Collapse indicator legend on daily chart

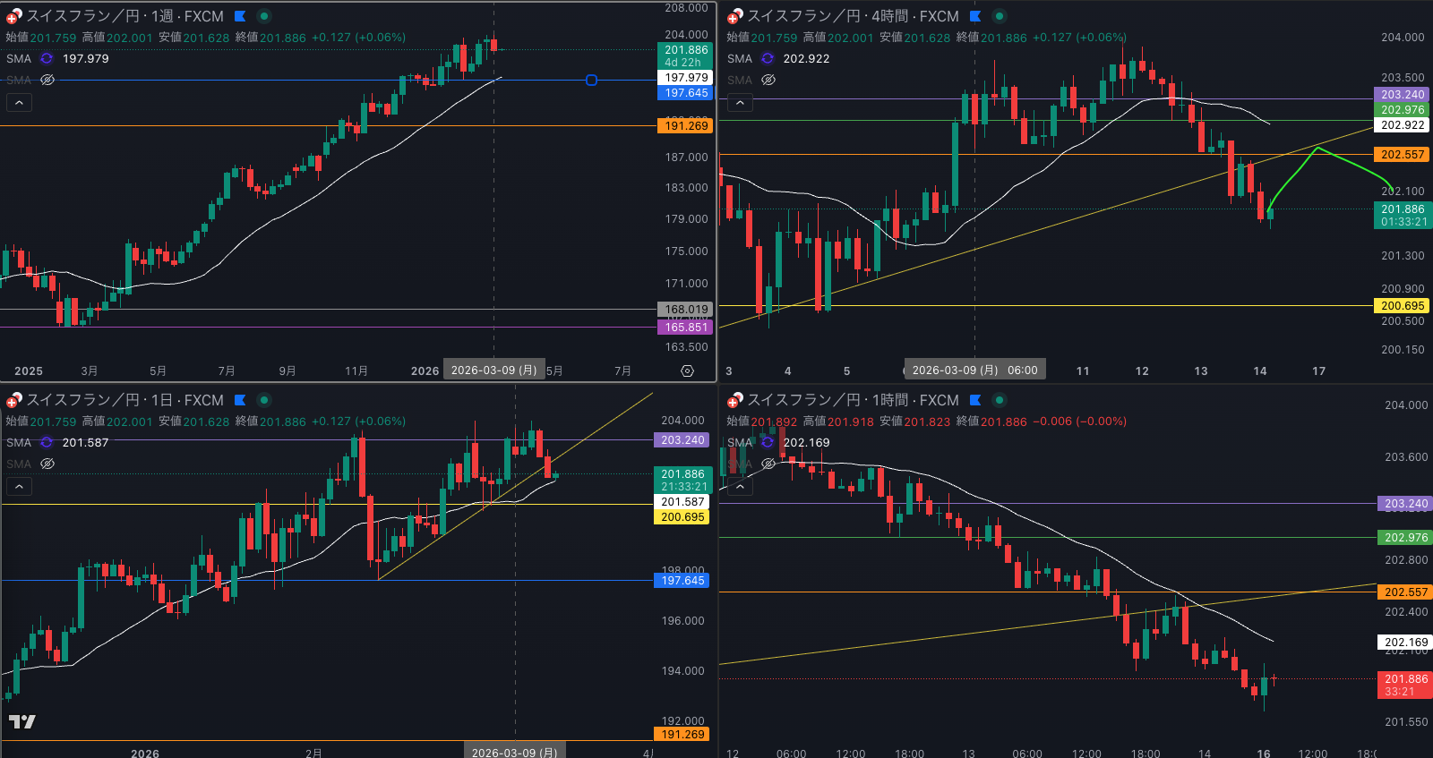[x=19, y=487]
